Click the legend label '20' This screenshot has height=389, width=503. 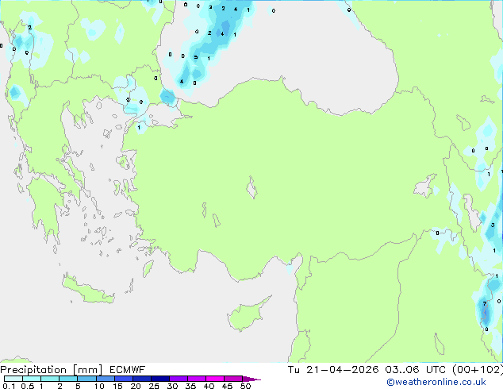(x=136, y=386)
